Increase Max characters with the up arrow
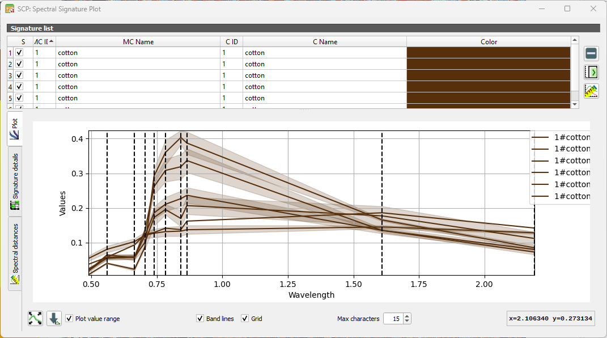This screenshot has height=338, width=607. (x=407, y=316)
